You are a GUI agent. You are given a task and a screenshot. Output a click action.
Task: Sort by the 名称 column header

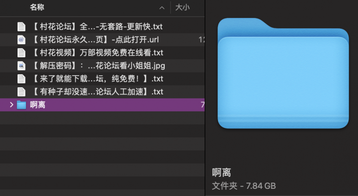[x=37, y=8]
